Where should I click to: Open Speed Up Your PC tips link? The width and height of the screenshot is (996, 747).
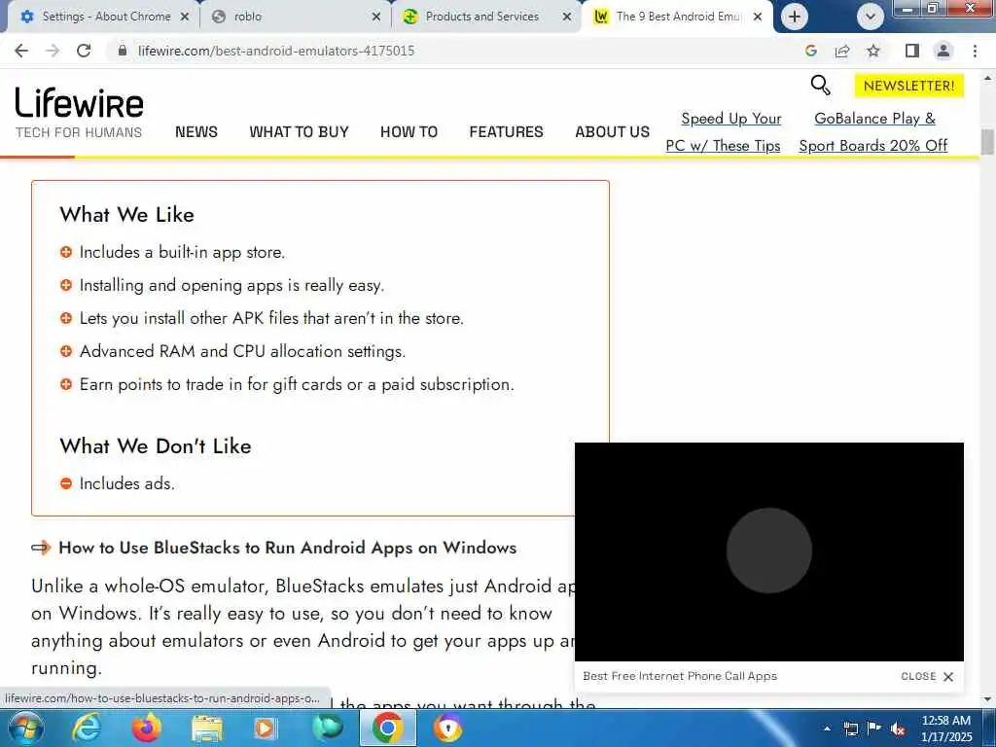click(724, 132)
